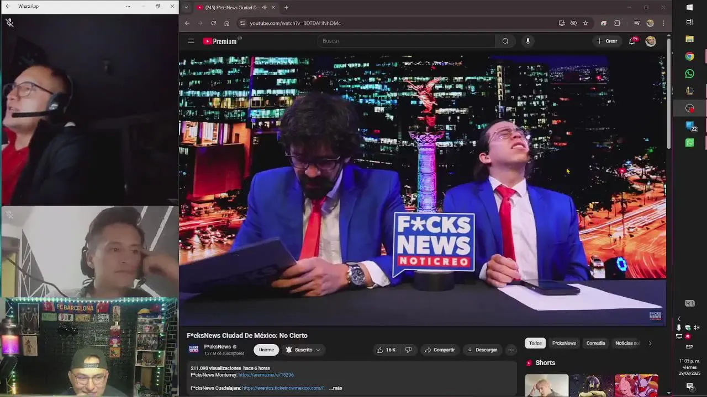Toggle system volume icon in tray
707x397 pixels.
coord(696,328)
